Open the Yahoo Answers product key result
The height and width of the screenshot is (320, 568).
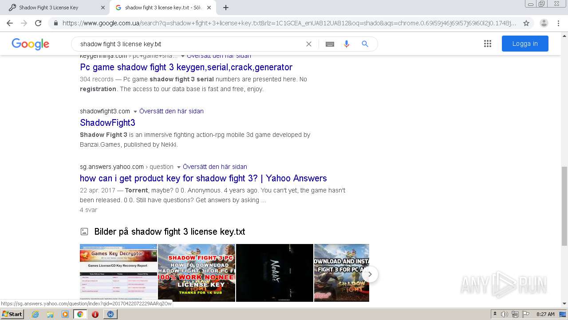(x=203, y=178)
